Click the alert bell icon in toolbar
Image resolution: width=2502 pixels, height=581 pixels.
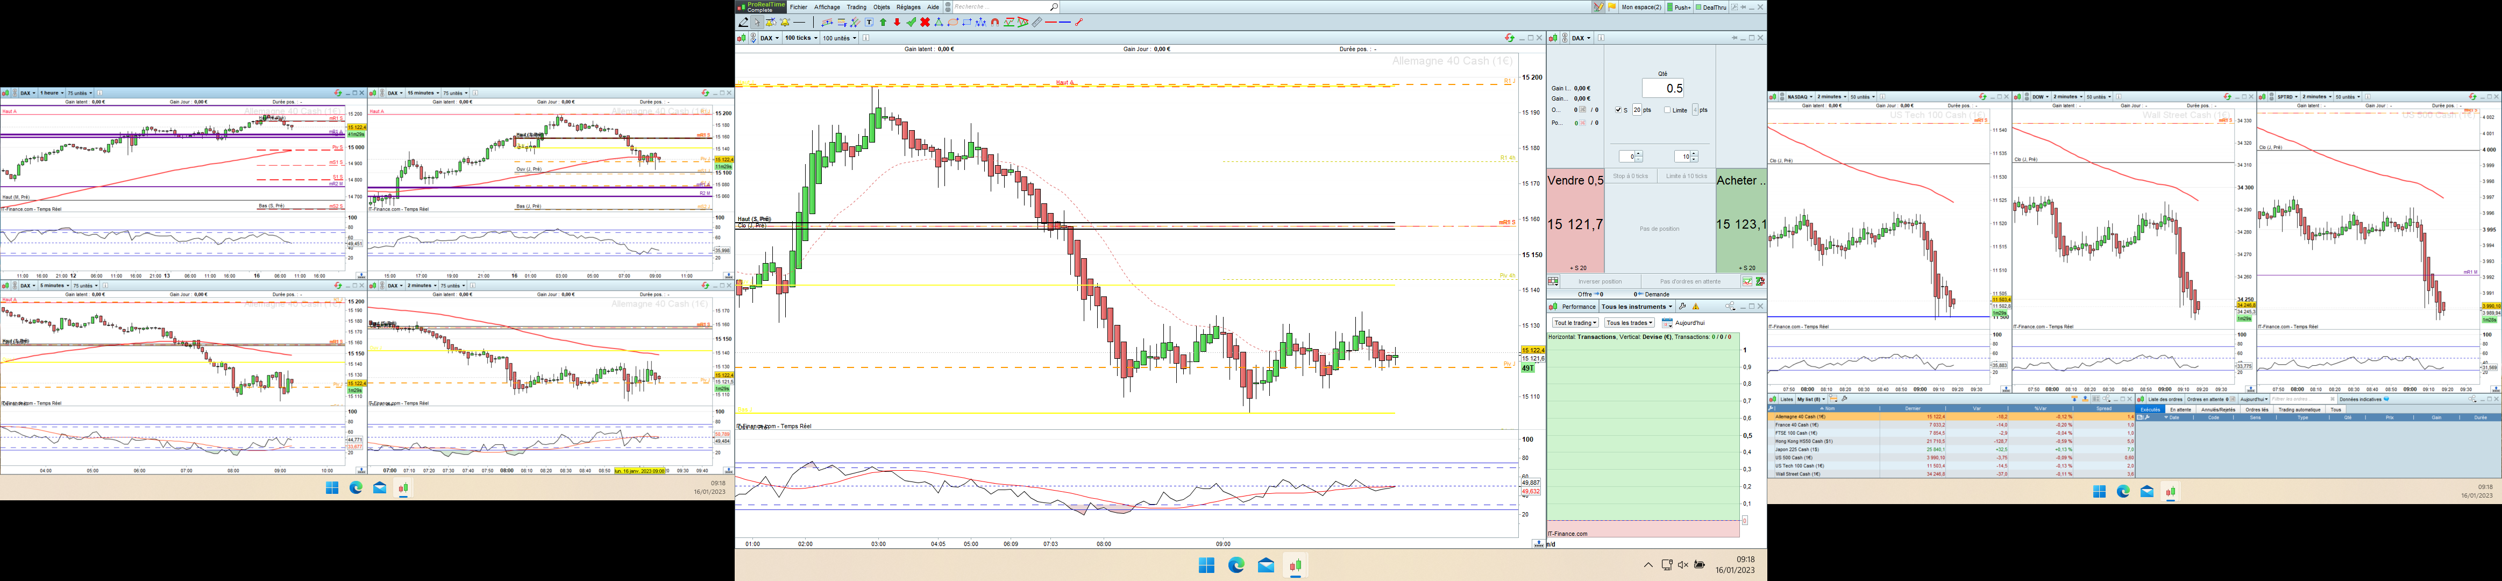[785, 23]
